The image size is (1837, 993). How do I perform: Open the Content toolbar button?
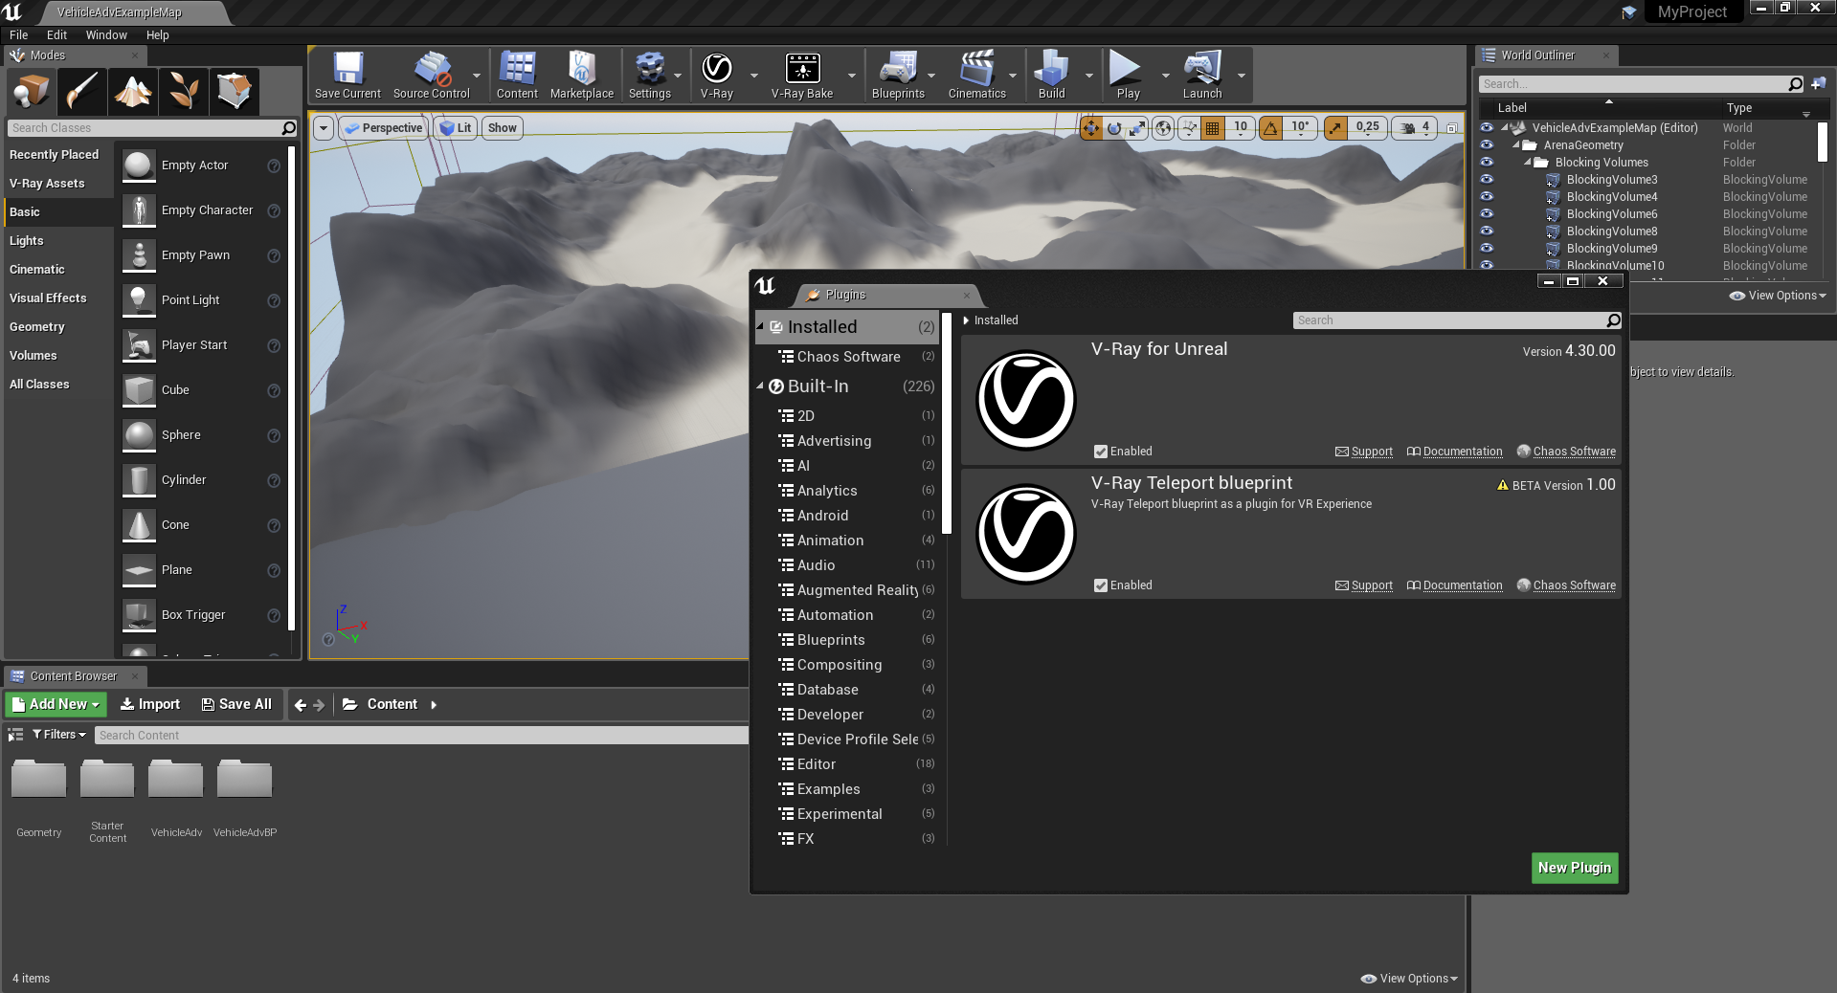click(517, 75)
